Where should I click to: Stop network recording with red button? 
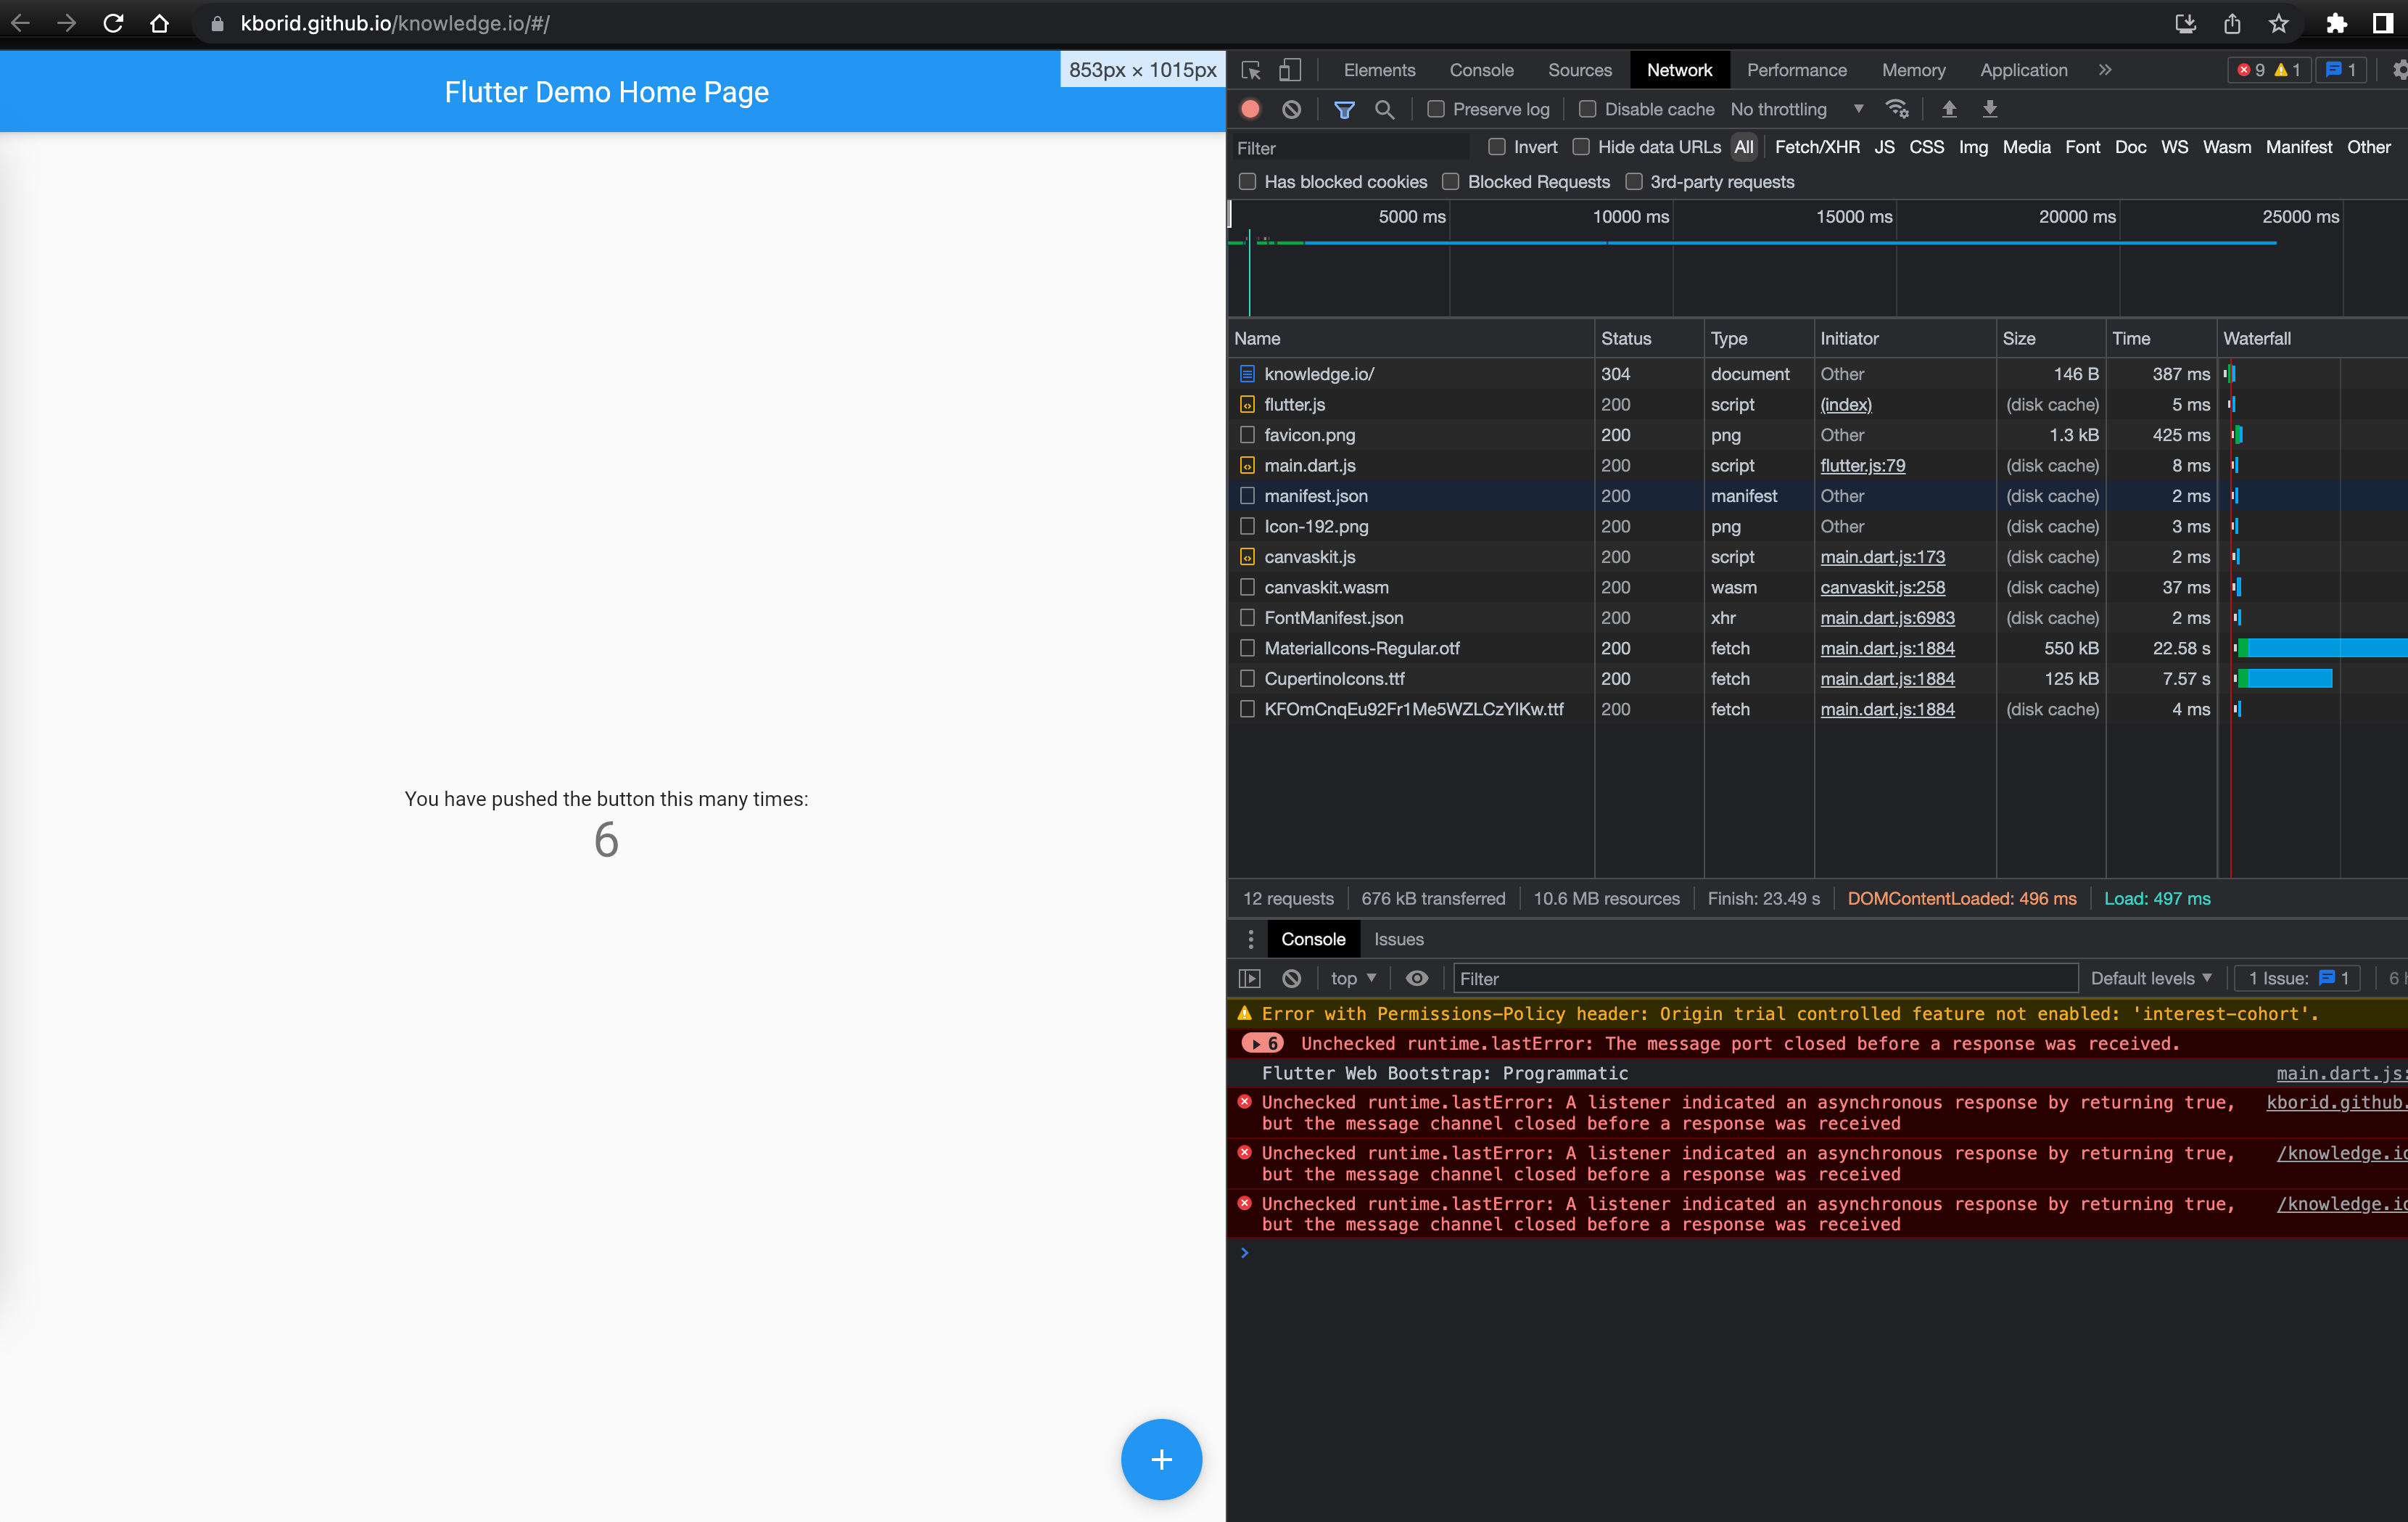pyautogui.click(x=1250, y=109)
